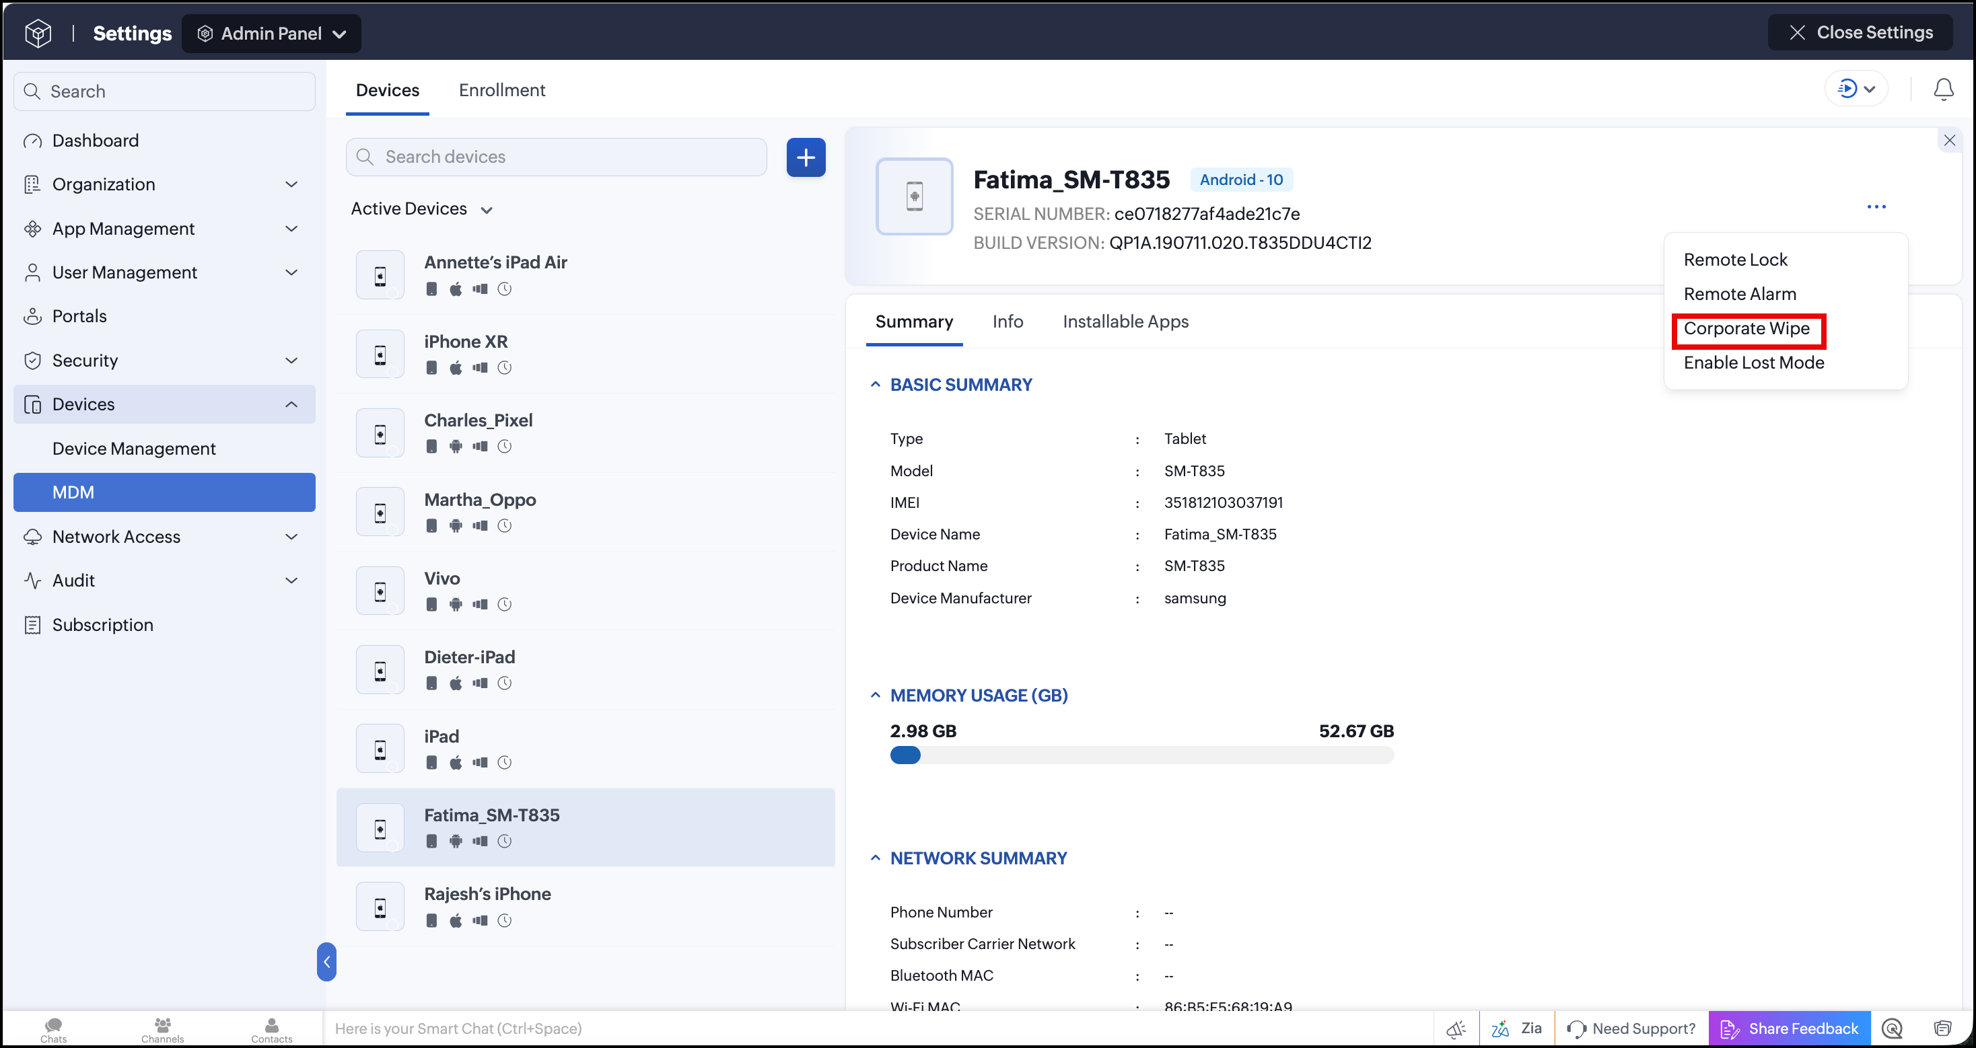Viewport: 1976px width, 1048px height.
Task: Open the Admin Panel dropdown
Action: [x=271, y=34]
